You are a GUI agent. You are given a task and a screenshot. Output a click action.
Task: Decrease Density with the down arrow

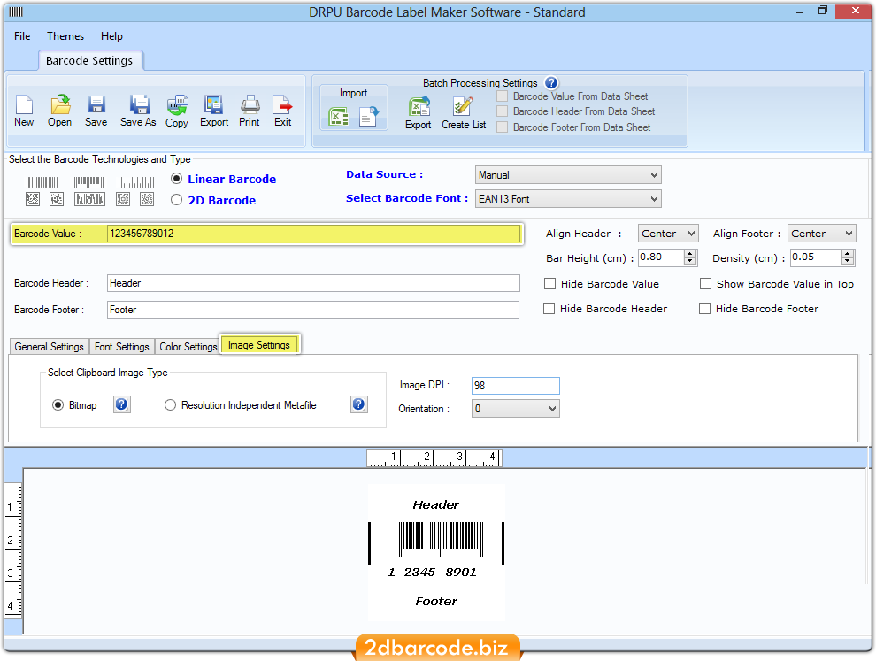coord(848,261)
